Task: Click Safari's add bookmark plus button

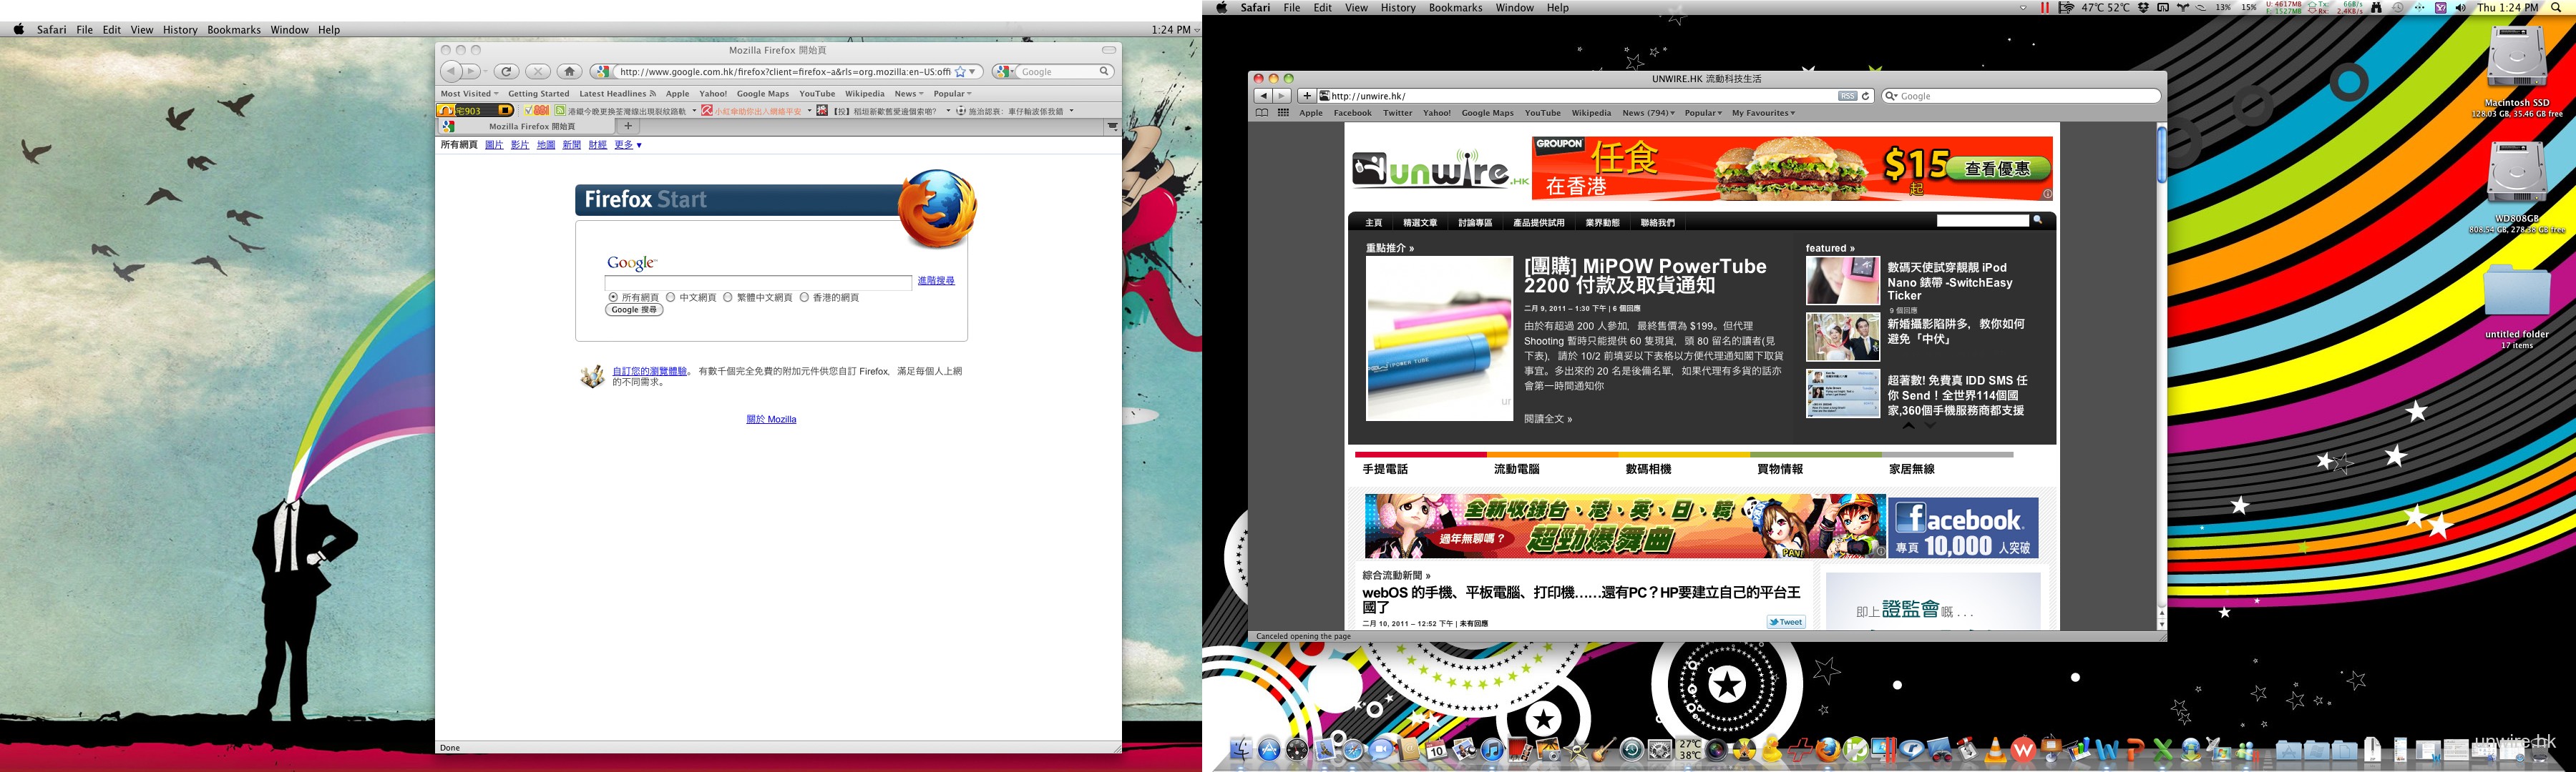Action: click(1306, 96)
